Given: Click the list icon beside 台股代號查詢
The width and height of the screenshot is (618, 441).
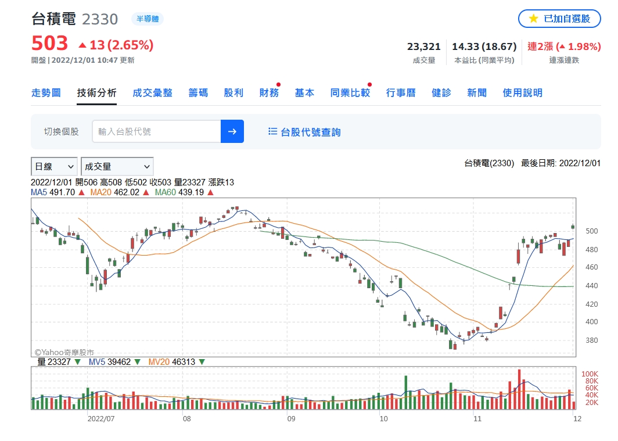Looking at the screenshot, I should pos(272,131).
